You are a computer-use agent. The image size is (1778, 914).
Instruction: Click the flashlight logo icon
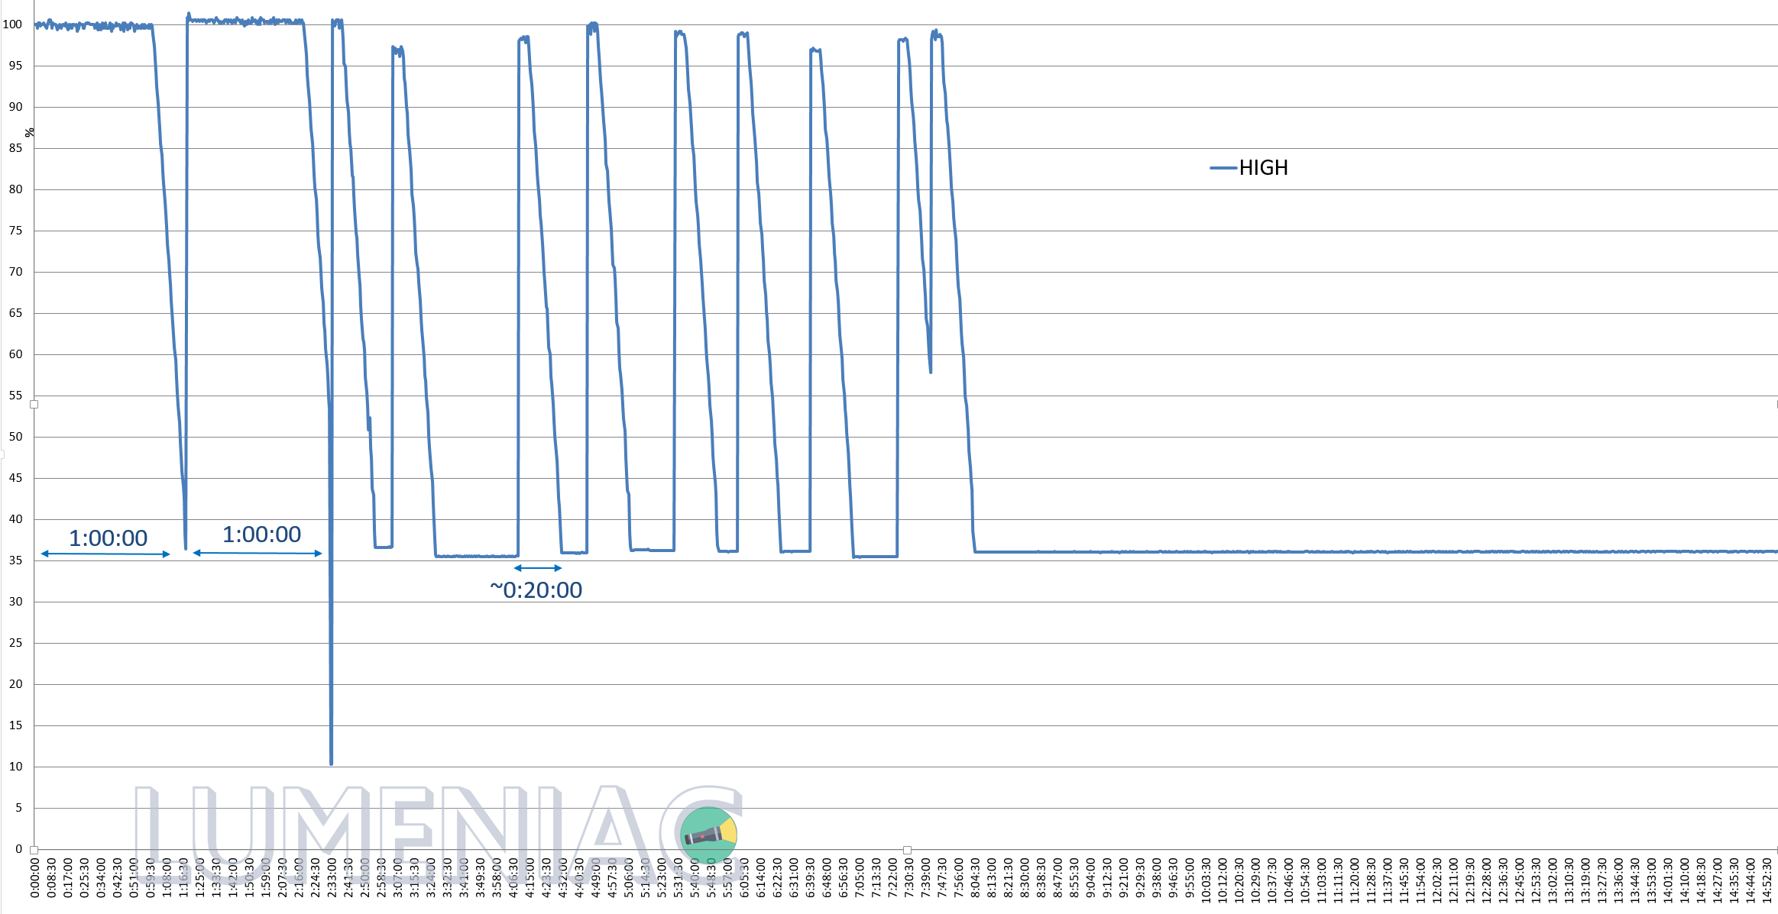pyautogui.click(x=708, y=835)
